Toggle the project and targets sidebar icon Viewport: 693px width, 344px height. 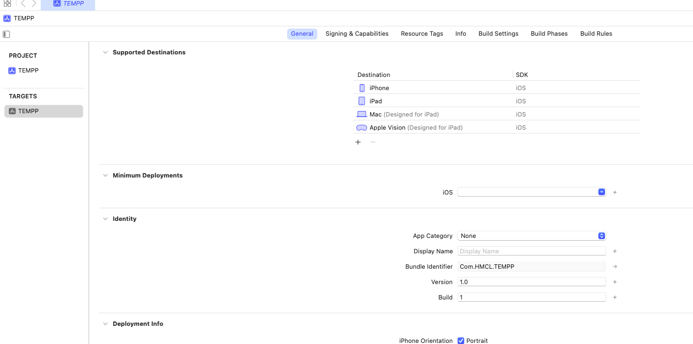pyautogui.click(x=7, y=34)
